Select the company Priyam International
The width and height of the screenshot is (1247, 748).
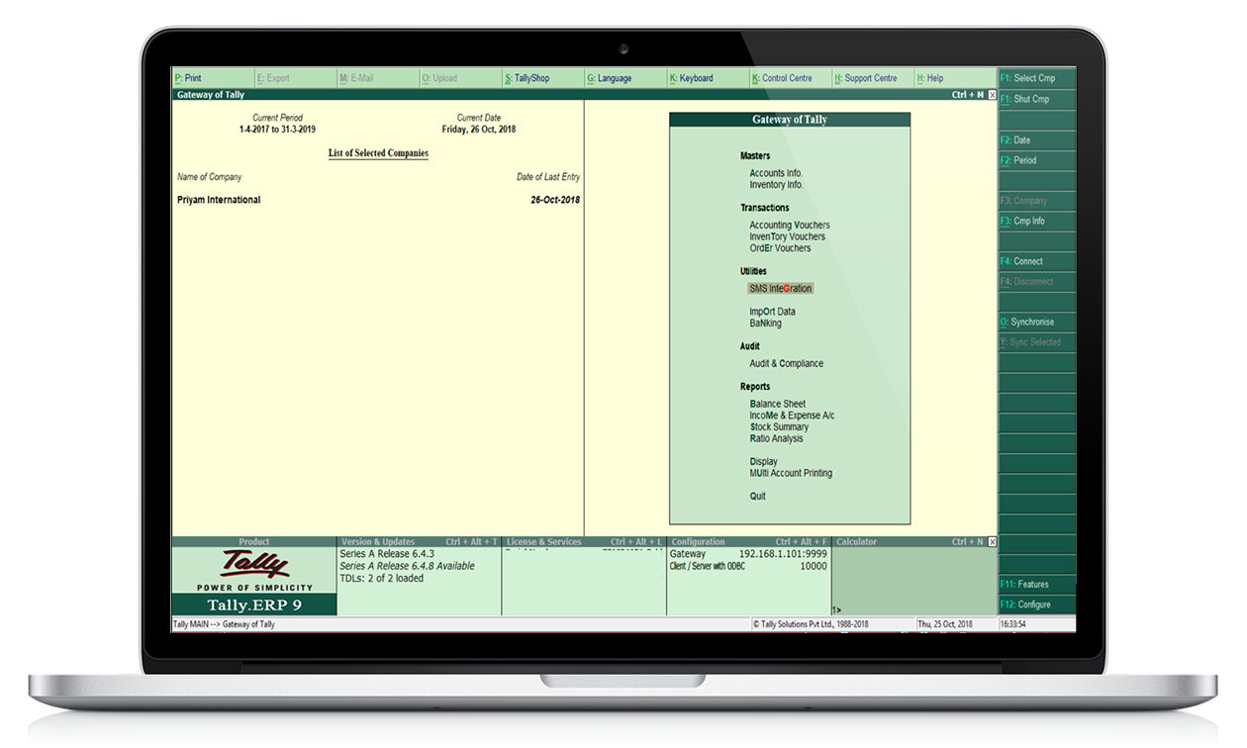click(219, 200)
